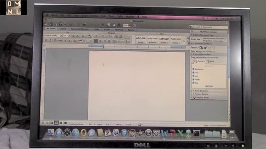Select the Layout ribbon tab
The height and width of the screenshot is (149, 266).
click(x=63, y=29)
